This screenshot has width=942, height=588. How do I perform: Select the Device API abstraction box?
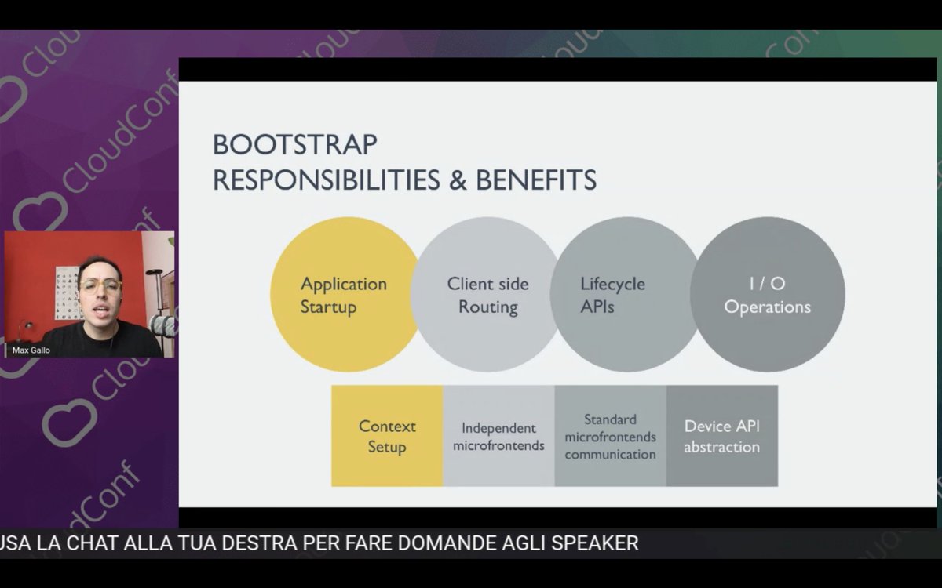point(722,436)
